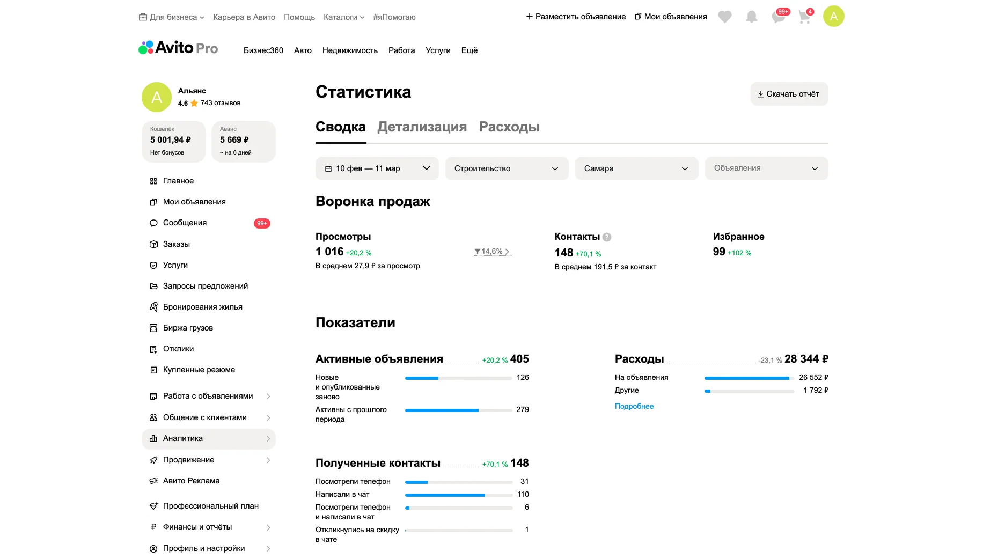Image resolution: width=983 pixels, height=558 pixels.
Task: Open Услуги shield icon in sidebar
Action: tap(153, 265)
